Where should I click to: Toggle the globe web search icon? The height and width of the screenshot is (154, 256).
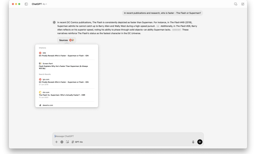pos(62,142)
